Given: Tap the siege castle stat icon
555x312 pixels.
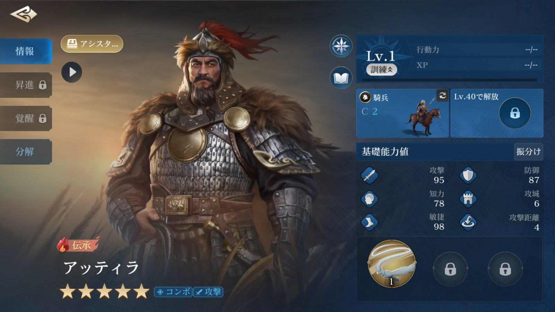Looking at the screenshot, I should (x=468, y=199).
